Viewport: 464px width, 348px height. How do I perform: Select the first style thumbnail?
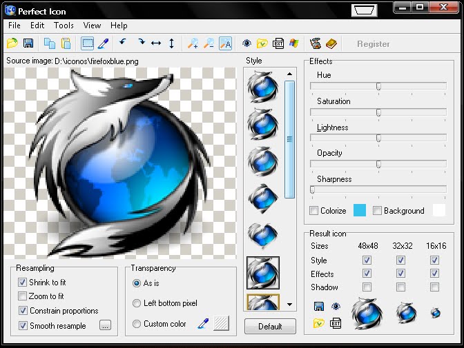(263, 86)
